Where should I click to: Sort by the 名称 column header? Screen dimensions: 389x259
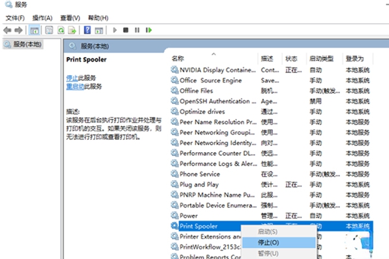tap(178, 58)
